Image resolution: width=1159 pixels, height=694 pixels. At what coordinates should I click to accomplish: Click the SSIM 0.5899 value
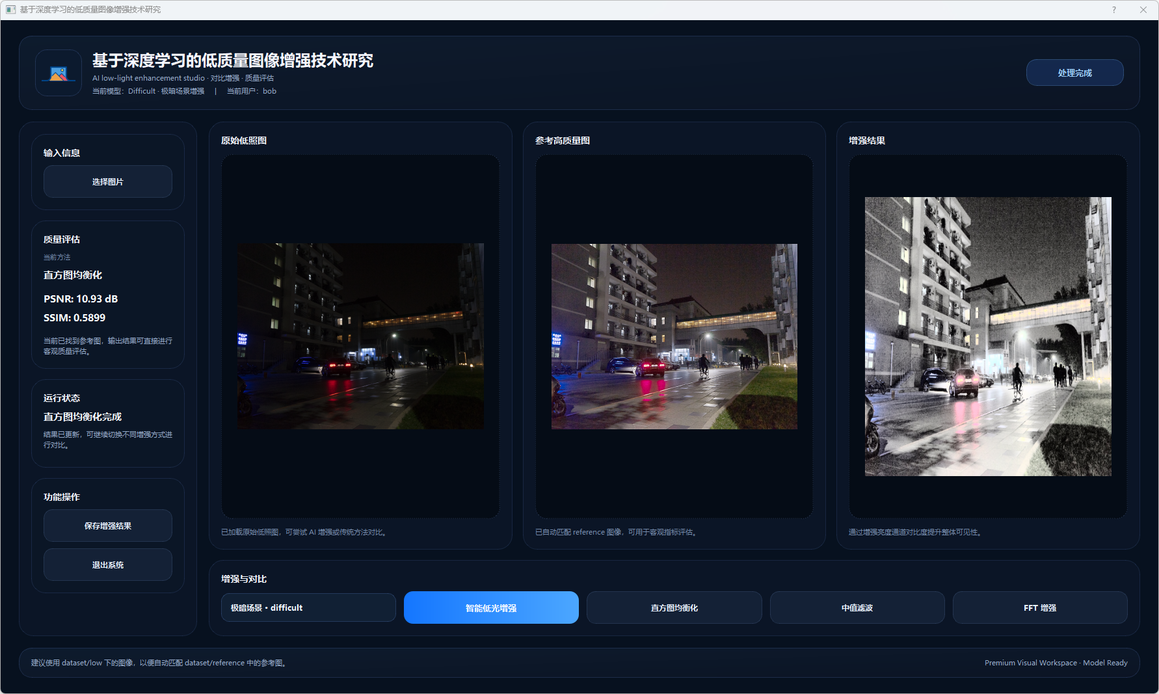click(74, 318)
